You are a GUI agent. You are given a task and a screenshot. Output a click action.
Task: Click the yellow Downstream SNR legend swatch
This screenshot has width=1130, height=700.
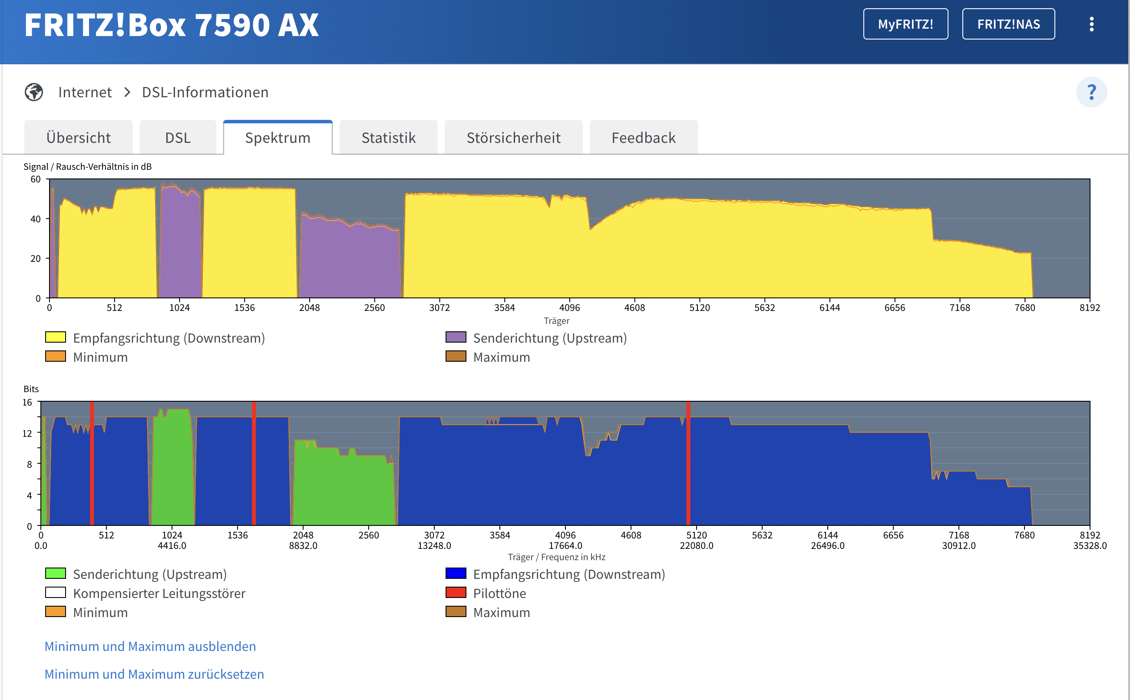coord(56,337)
